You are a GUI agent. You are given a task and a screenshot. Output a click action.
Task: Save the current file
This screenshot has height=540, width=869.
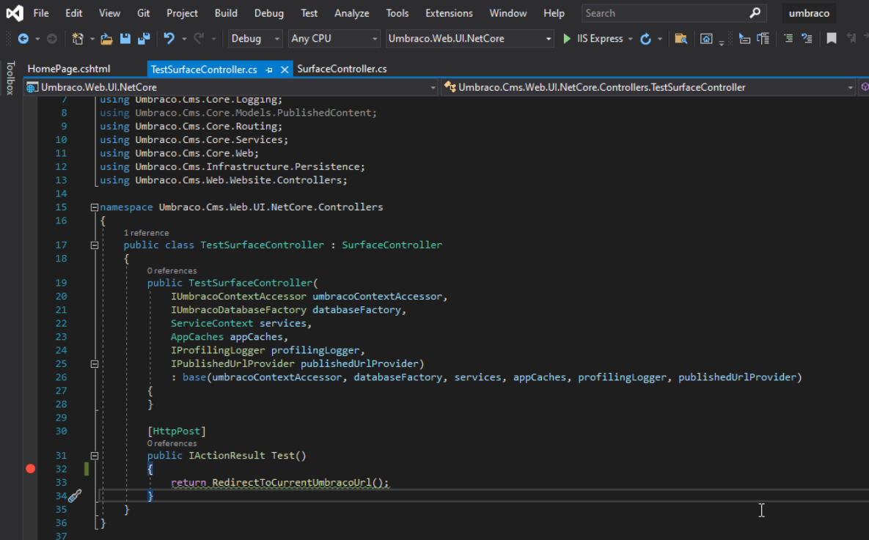click(125, 39)
